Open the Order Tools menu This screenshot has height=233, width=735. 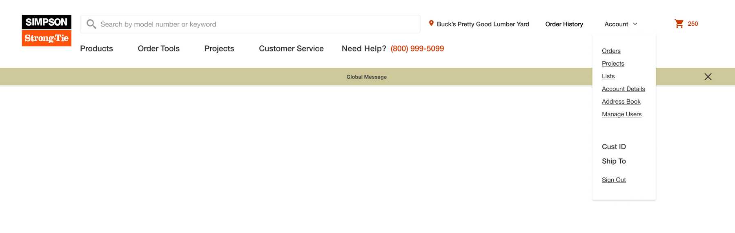click(158, 49)
